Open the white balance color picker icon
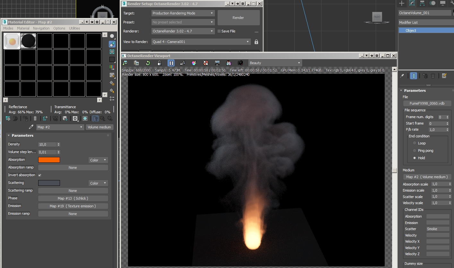The width and height of the screenshot is (454, 268). [194, 63]
